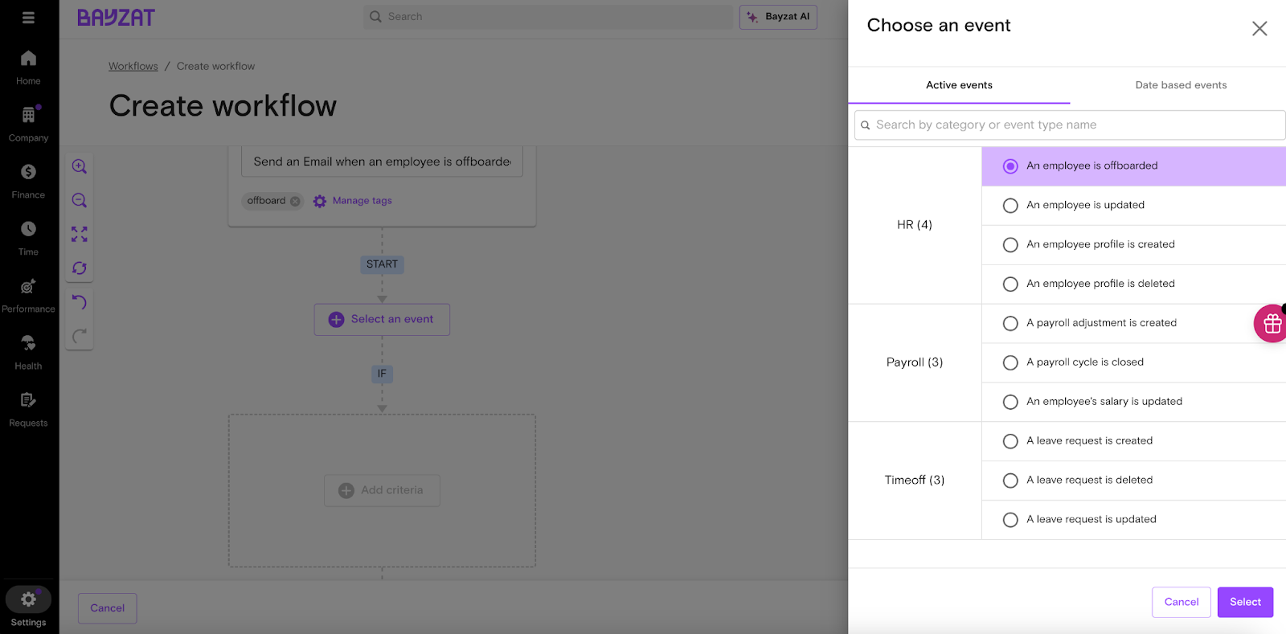Pick 'A leave request is created' option
Screen dimensions: 1286x634
[1010, 441]
